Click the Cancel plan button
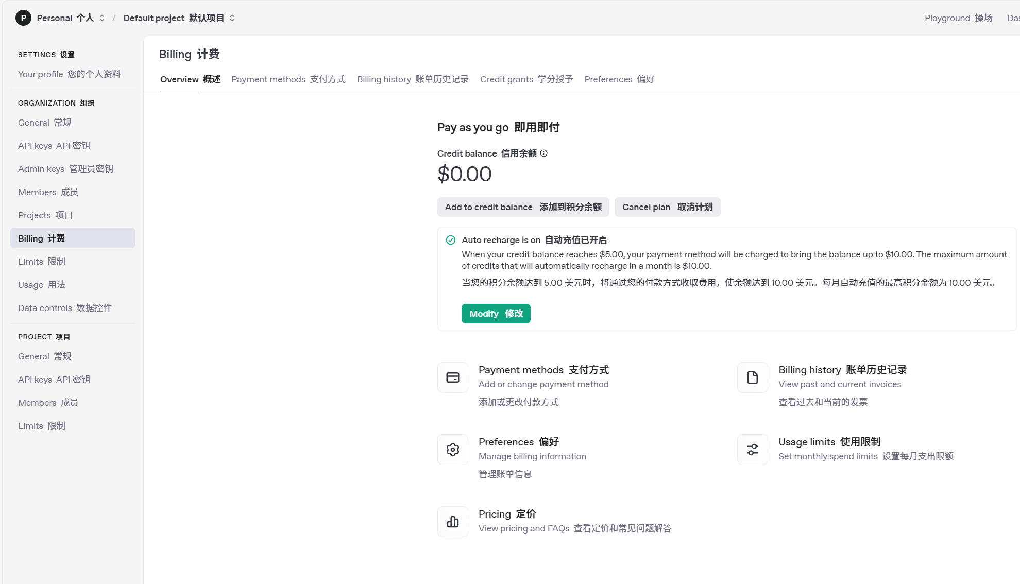The image size is (1020, 584). [x=667, y=207]
